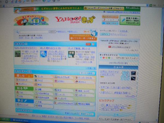Open the 楽しむ orange category tab
The image size is (164, 123).
coord(24,76)
